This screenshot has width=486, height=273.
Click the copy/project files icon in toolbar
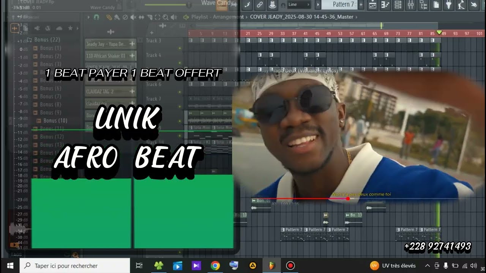pos(436,5)
